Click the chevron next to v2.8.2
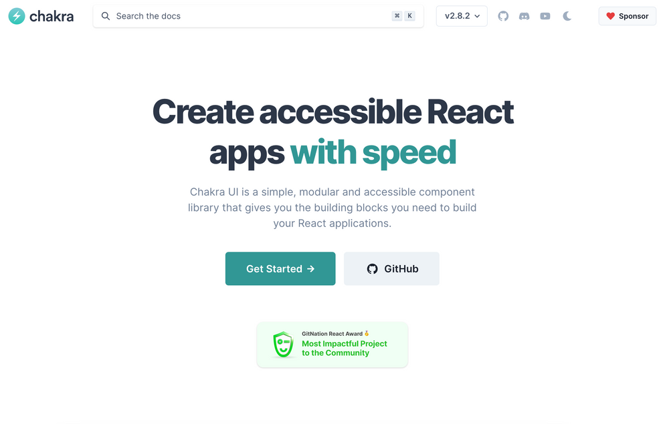Viewport: 669px width, 424px height. pyautogui.click(x=477, y=15)
